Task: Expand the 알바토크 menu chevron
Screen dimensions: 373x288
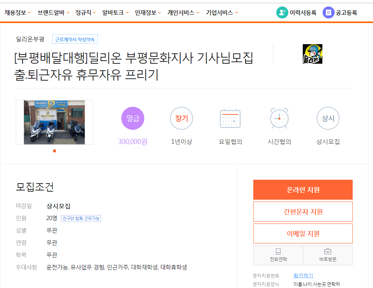Action: 127,13
